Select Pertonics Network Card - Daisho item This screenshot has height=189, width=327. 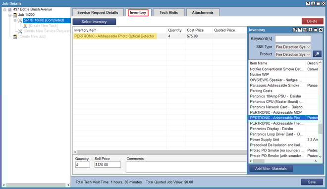[277, 107]
